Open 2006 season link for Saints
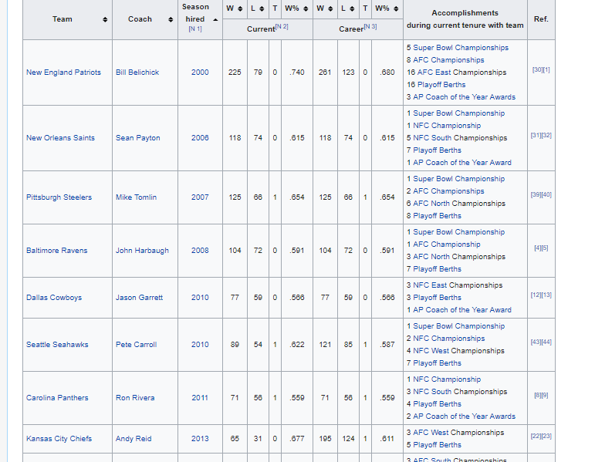 pos(200,138)
